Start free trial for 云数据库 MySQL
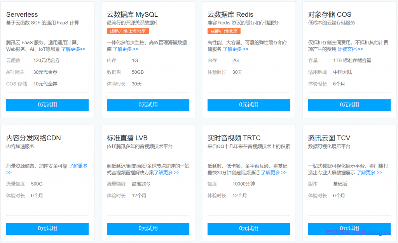Image resolution: width=398 pixels, height=243 pixels. [x=148, y=105]
